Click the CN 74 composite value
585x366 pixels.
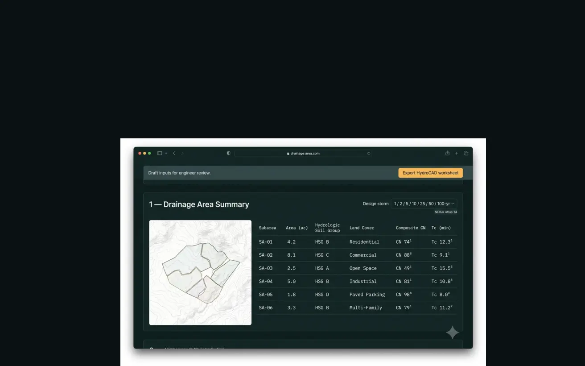pyautogui.click(x=404, y=241)
